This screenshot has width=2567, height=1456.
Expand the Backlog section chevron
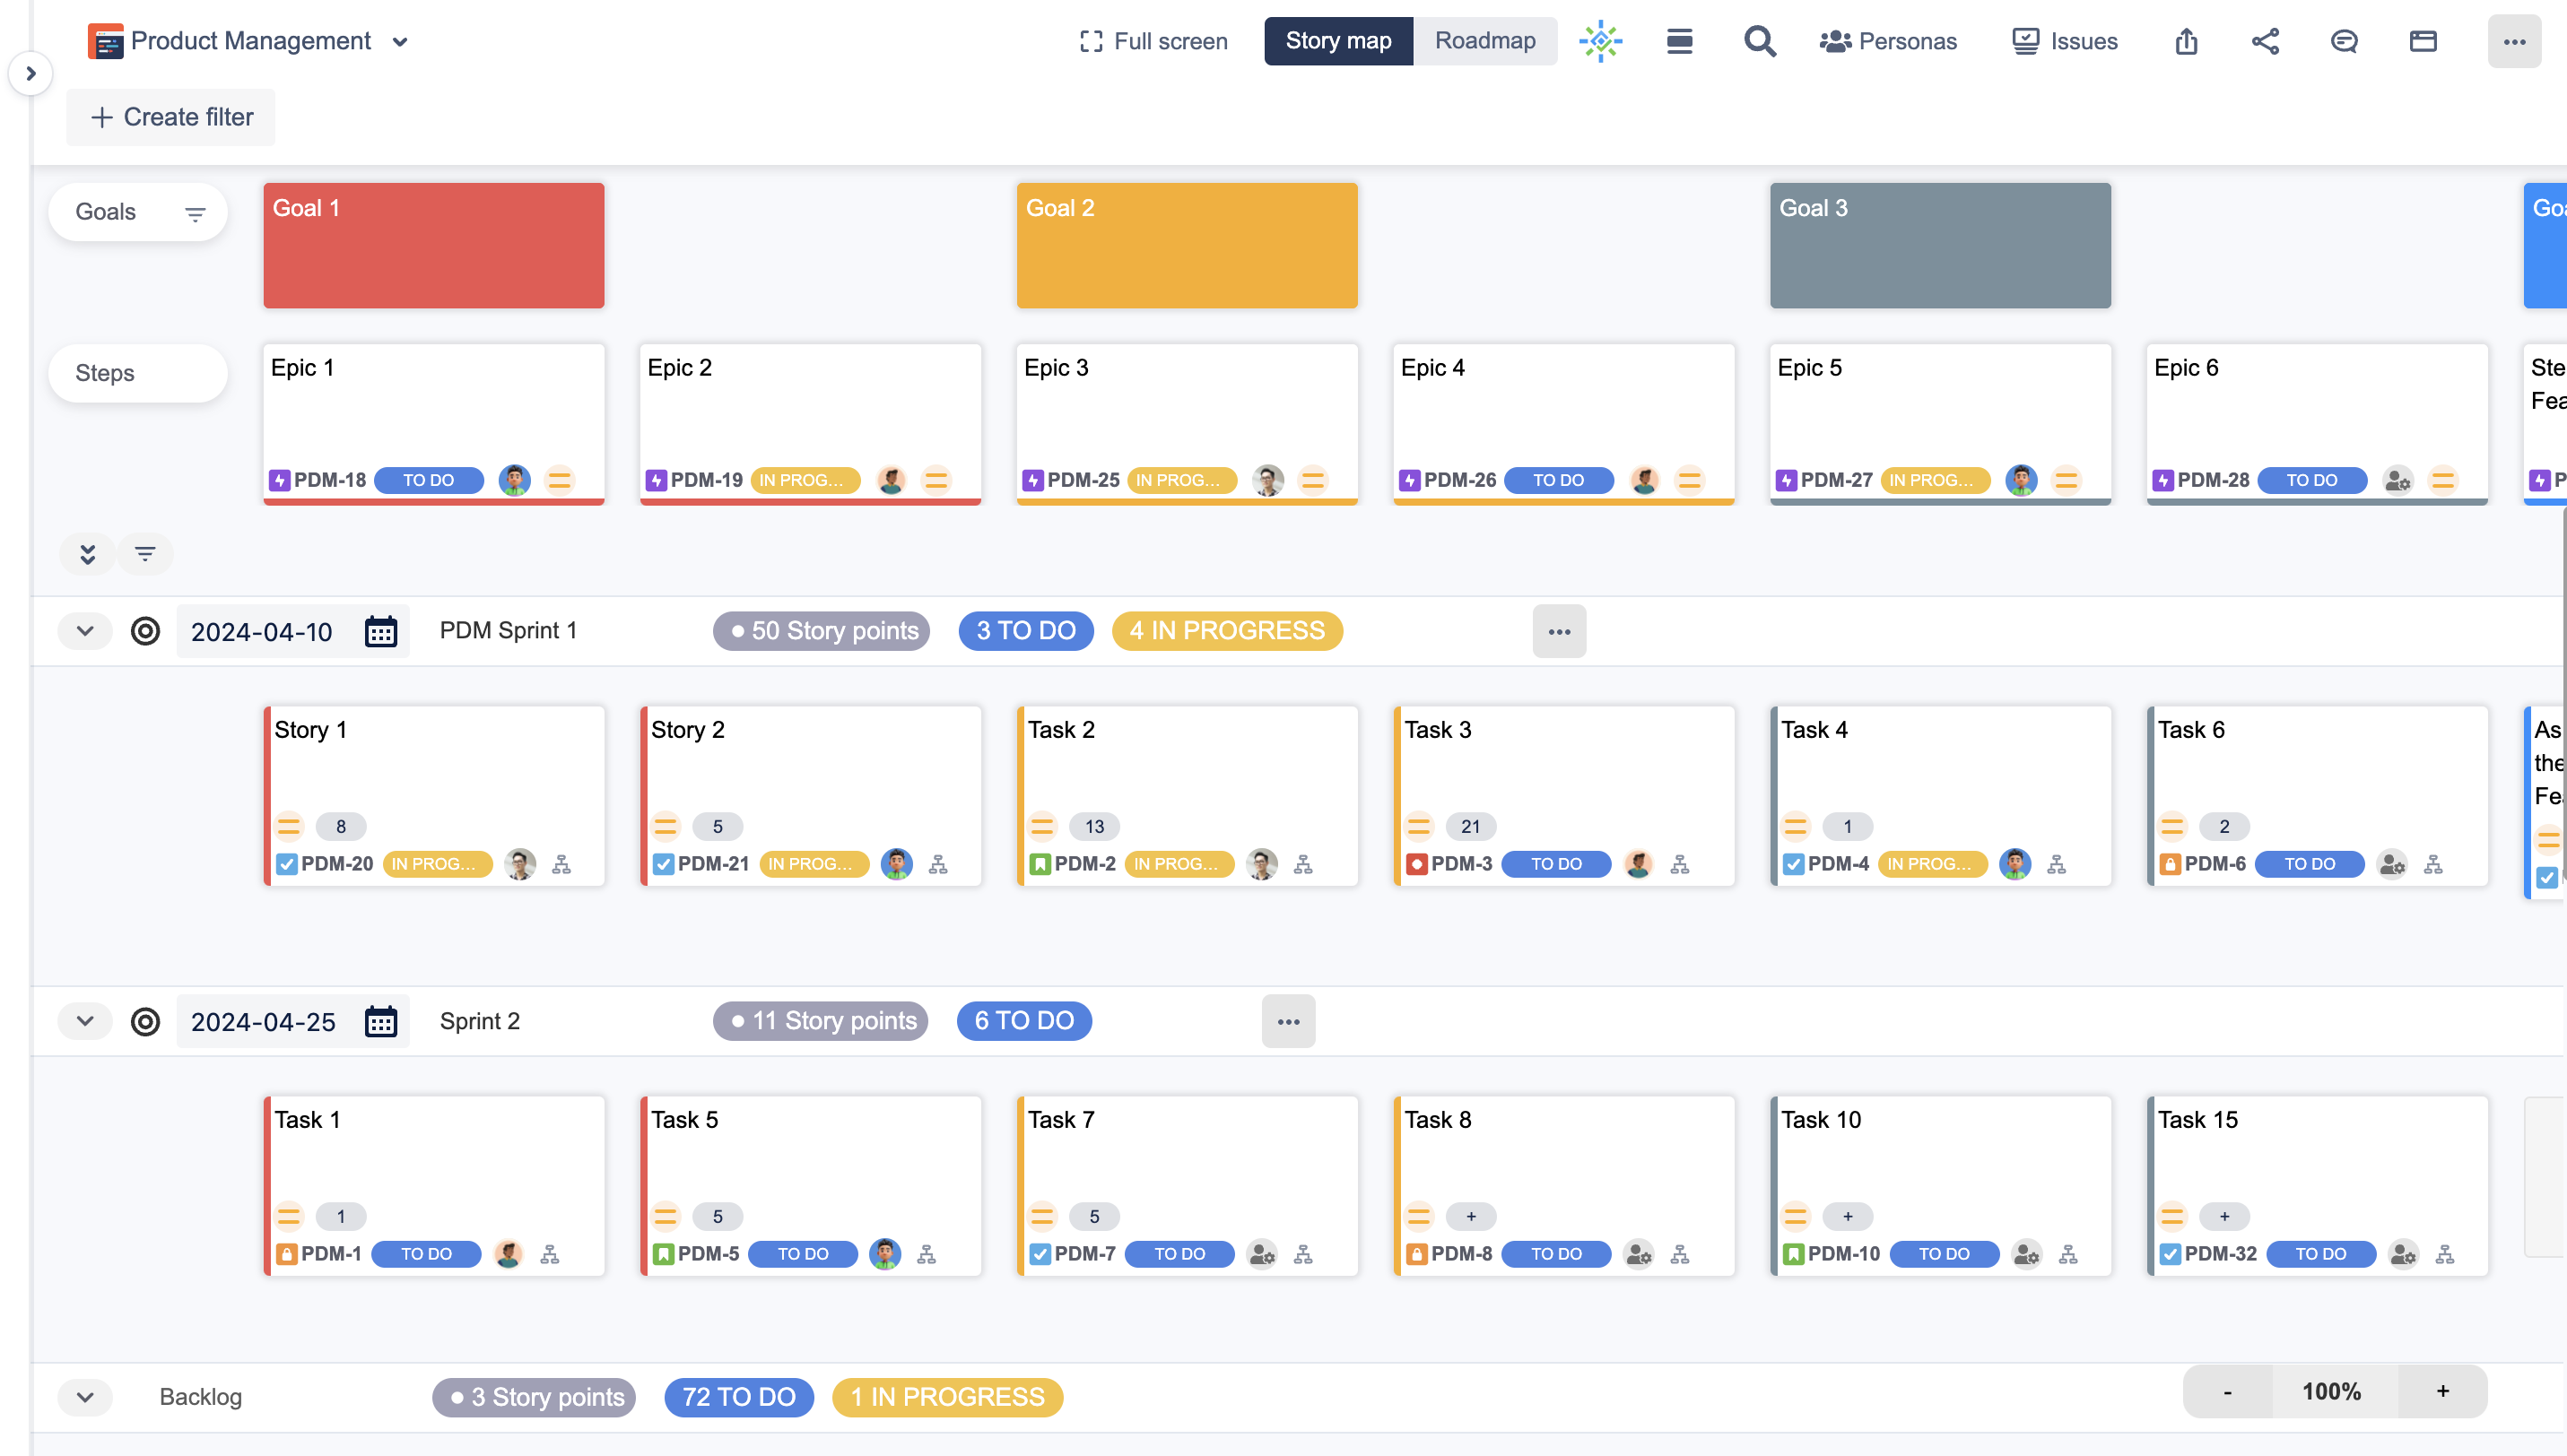click(x=85, y=1397)
